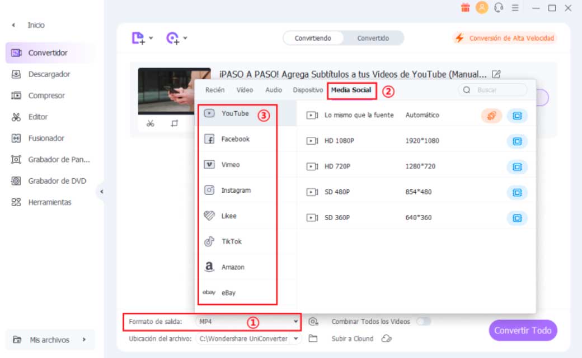
Task: Click the cloud upload icon
Action: pos(386,338)
